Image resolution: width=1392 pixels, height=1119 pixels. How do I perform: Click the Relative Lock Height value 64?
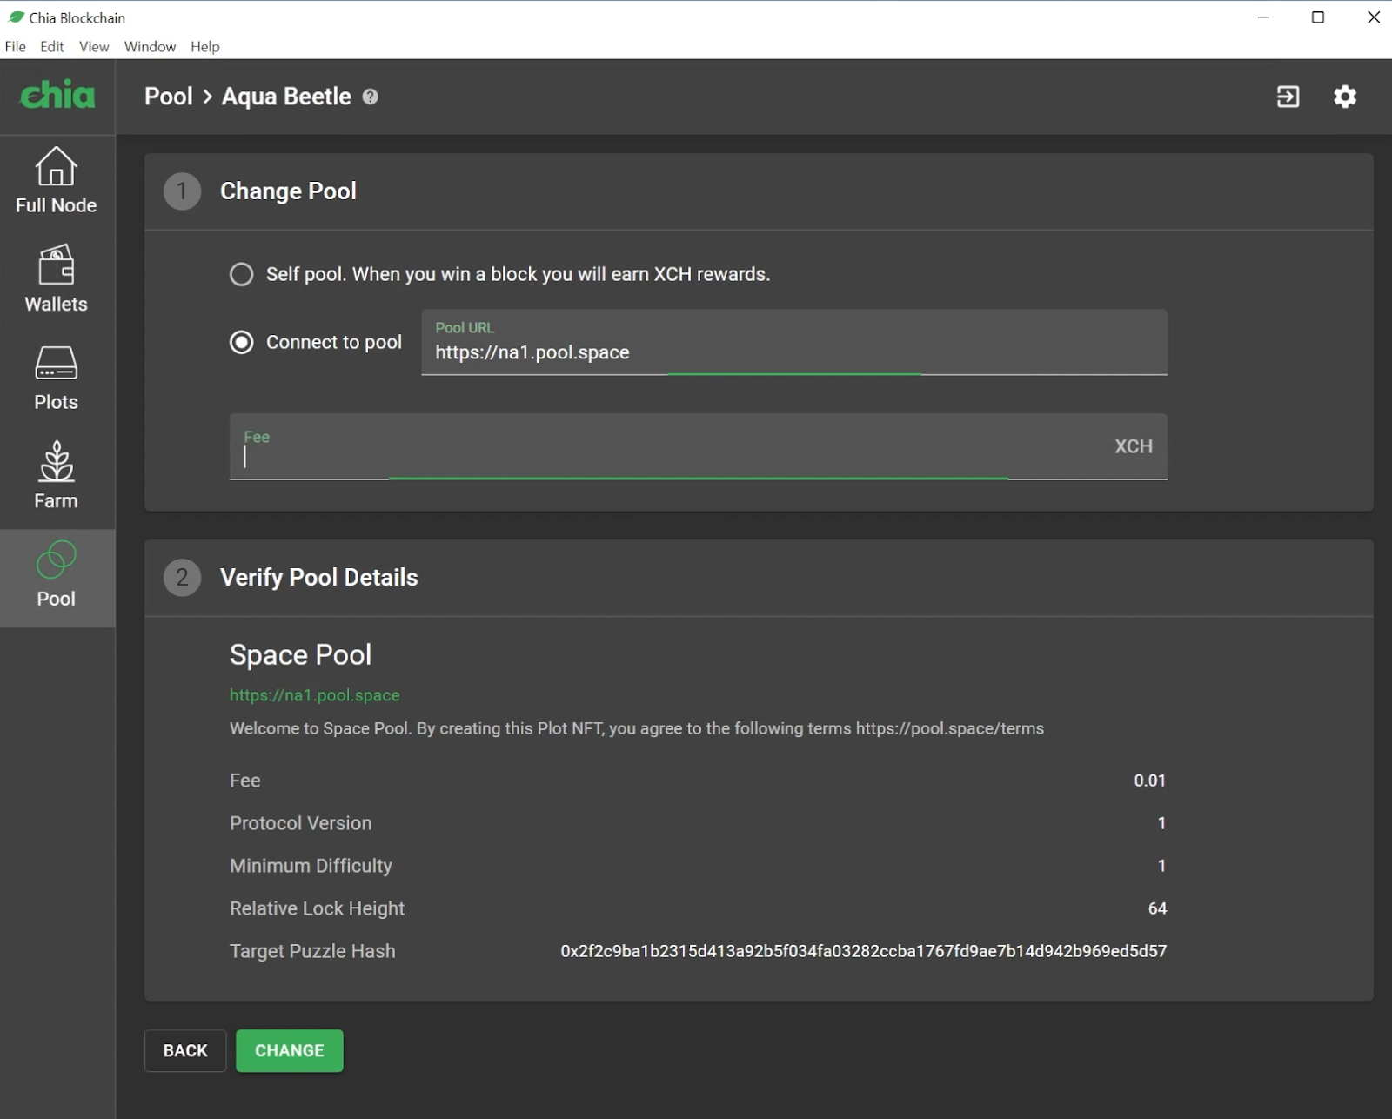coord(1157,908)
